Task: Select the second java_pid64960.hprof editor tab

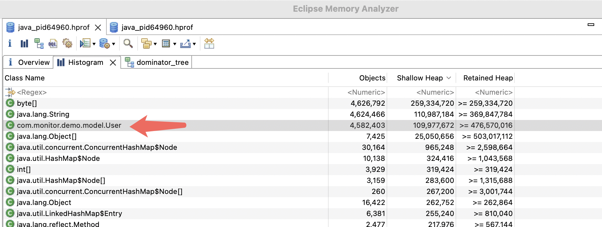Action: click(157, 27)
